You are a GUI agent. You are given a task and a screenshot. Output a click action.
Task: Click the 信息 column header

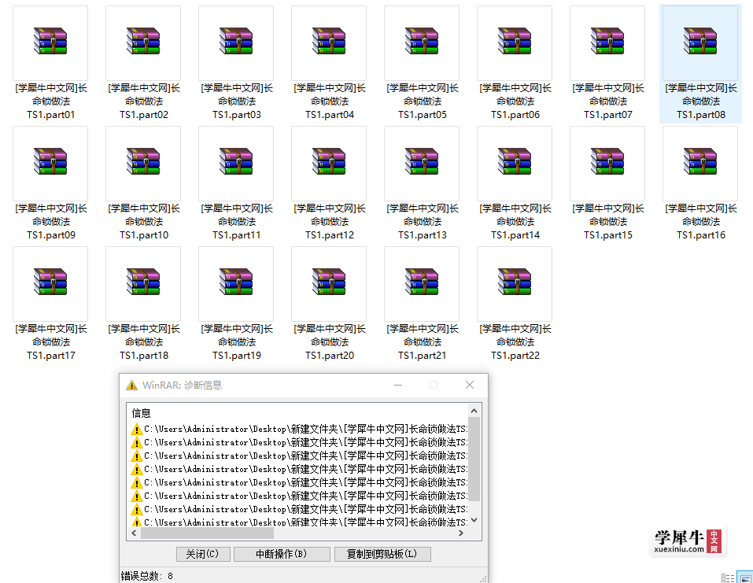[x=141, y=413]
